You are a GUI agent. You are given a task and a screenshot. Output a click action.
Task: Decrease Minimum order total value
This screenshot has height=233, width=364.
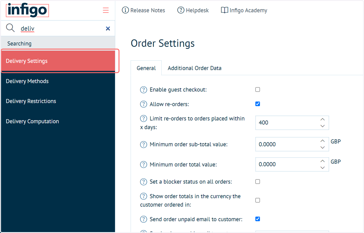tap(322, 168)
